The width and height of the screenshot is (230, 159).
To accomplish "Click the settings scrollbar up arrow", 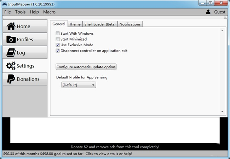I will (222, 30).
